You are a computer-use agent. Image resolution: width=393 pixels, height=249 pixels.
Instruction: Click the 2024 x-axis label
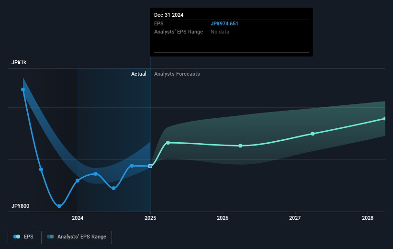pos(78,218)
